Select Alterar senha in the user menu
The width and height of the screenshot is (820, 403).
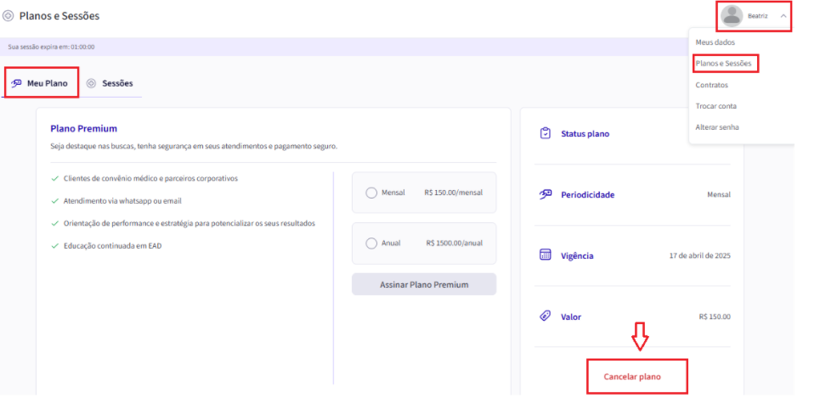pos(717,127)
